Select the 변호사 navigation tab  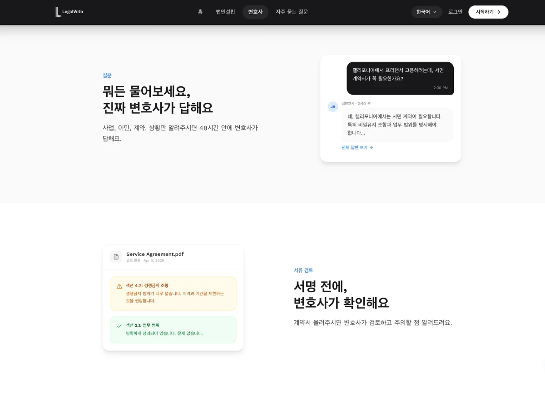[255, 12]
